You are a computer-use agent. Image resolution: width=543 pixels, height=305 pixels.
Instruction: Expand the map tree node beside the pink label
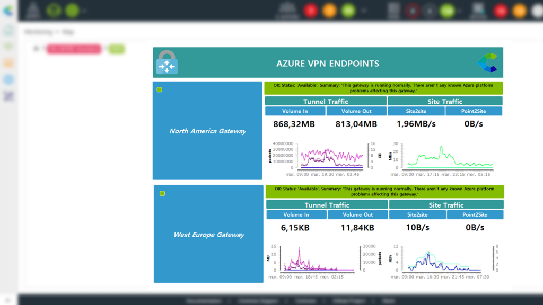click(36, 49)
